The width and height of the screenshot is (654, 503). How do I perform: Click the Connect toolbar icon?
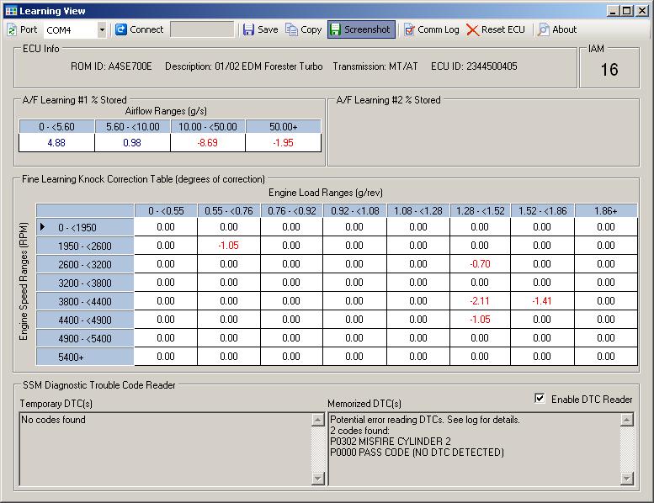tap(121, 29)
